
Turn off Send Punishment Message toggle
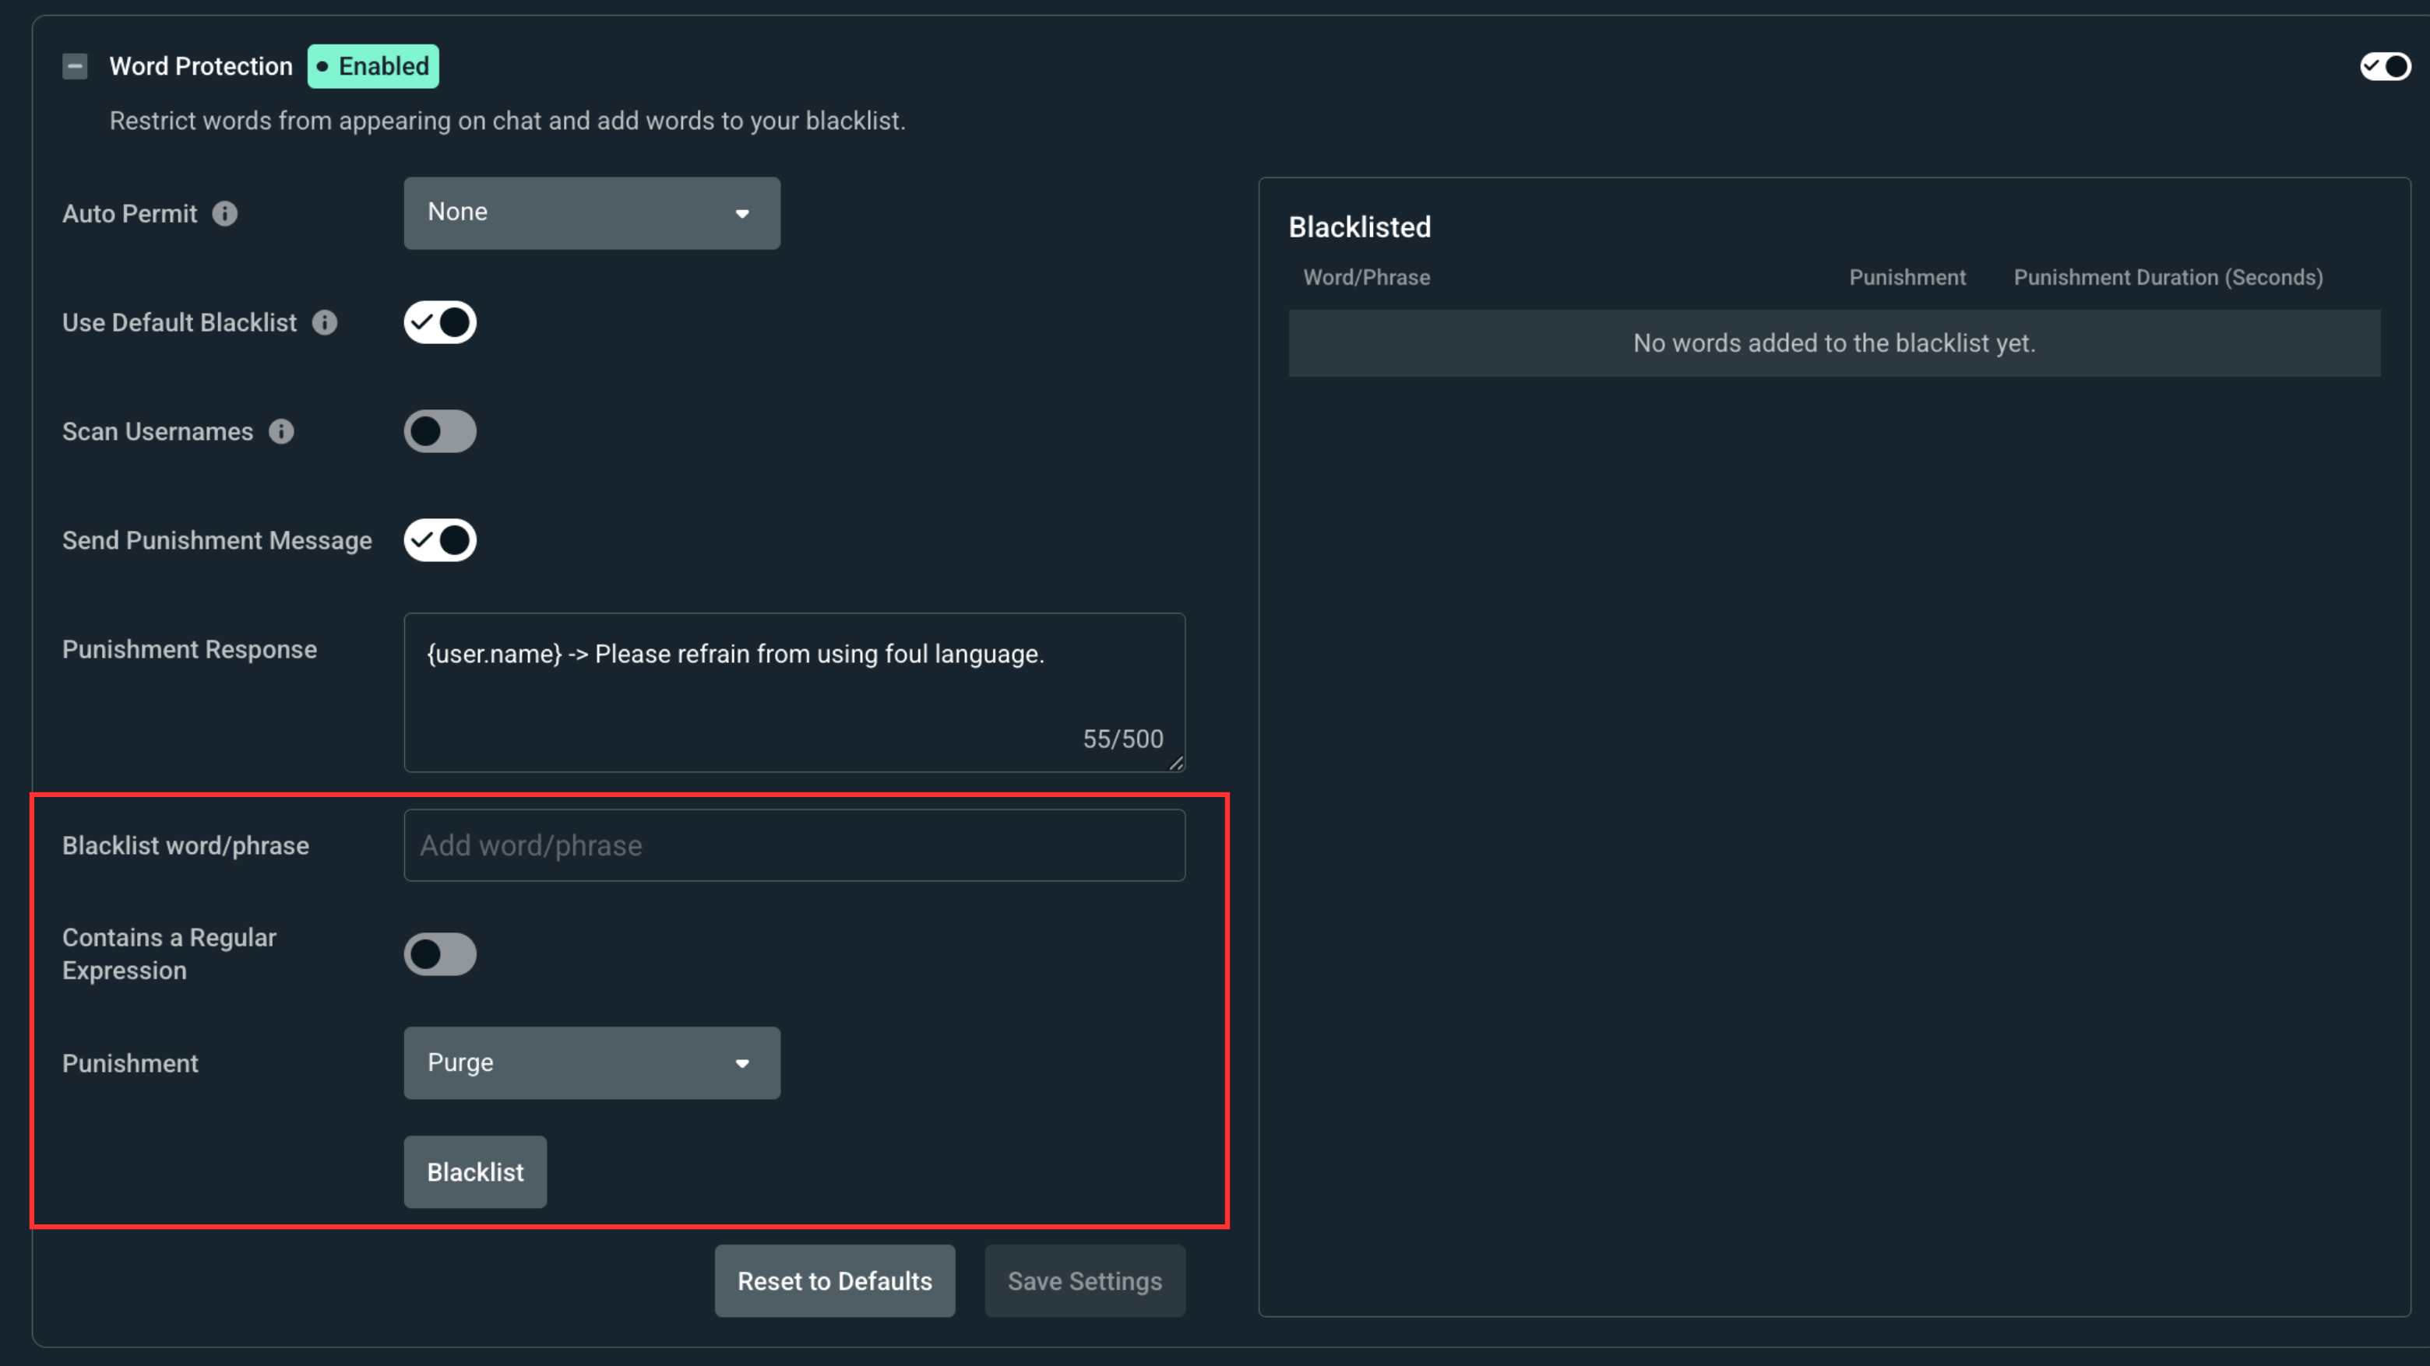pos(439,540)
